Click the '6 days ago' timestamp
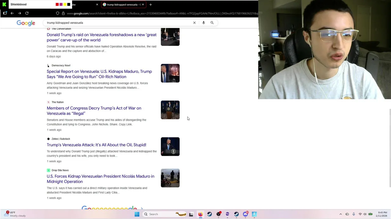This screenshot has height=219, width=391. [54, 56]
